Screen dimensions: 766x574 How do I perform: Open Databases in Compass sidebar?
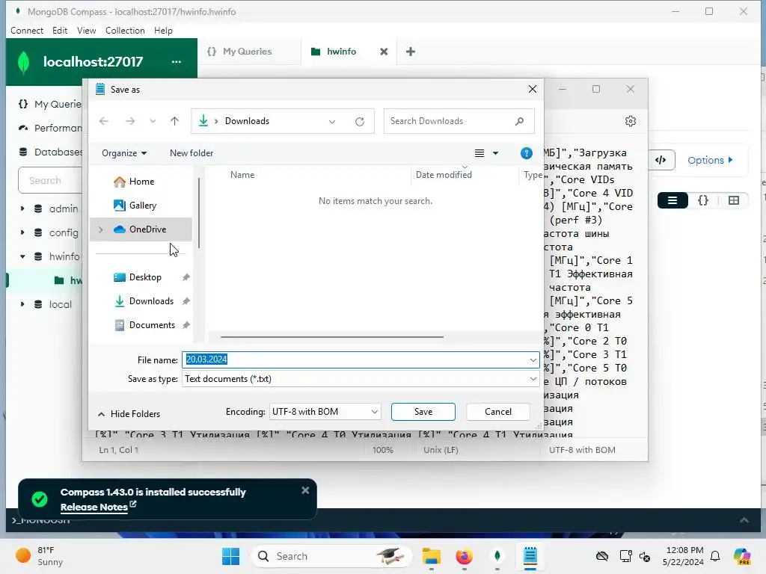tap(50, 152)
